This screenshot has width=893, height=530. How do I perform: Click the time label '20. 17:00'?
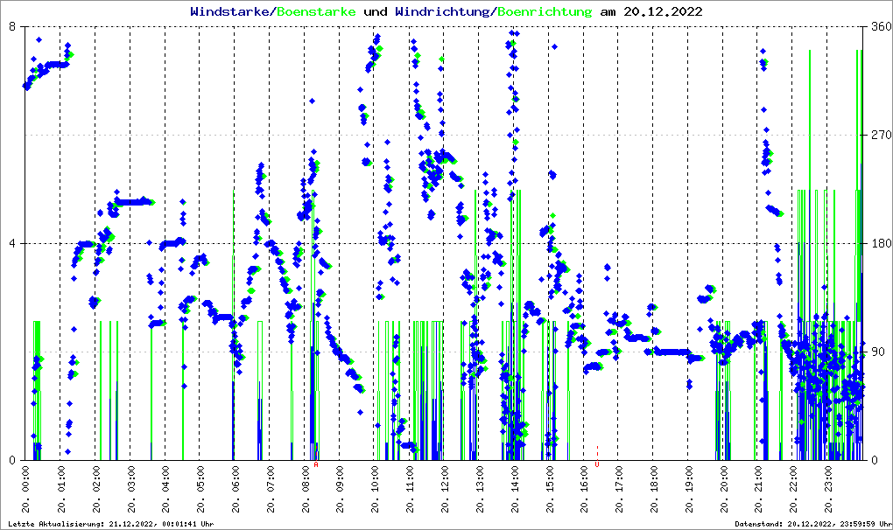click(x=618, y=490)
